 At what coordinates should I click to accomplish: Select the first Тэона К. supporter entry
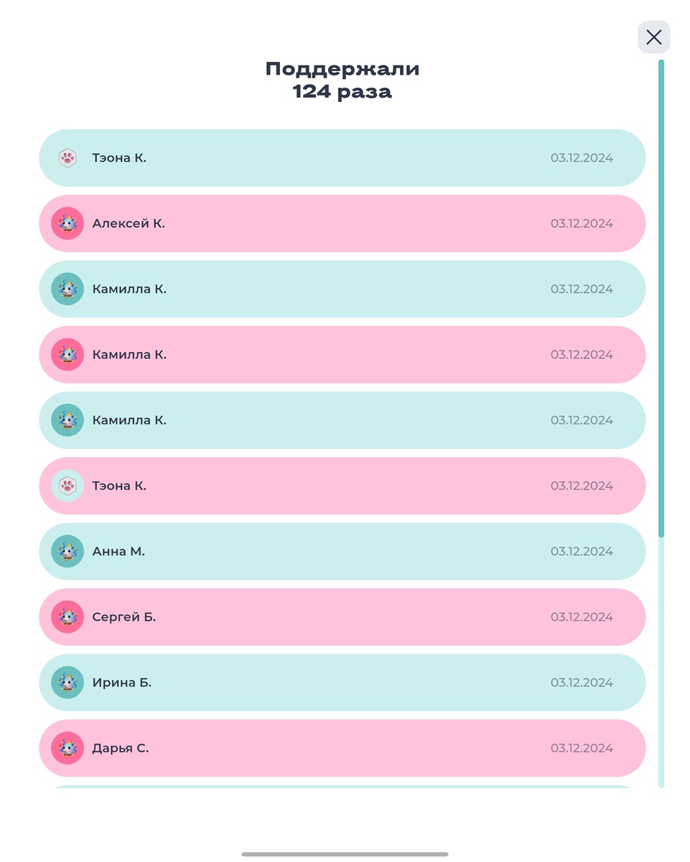coord(341,157)
